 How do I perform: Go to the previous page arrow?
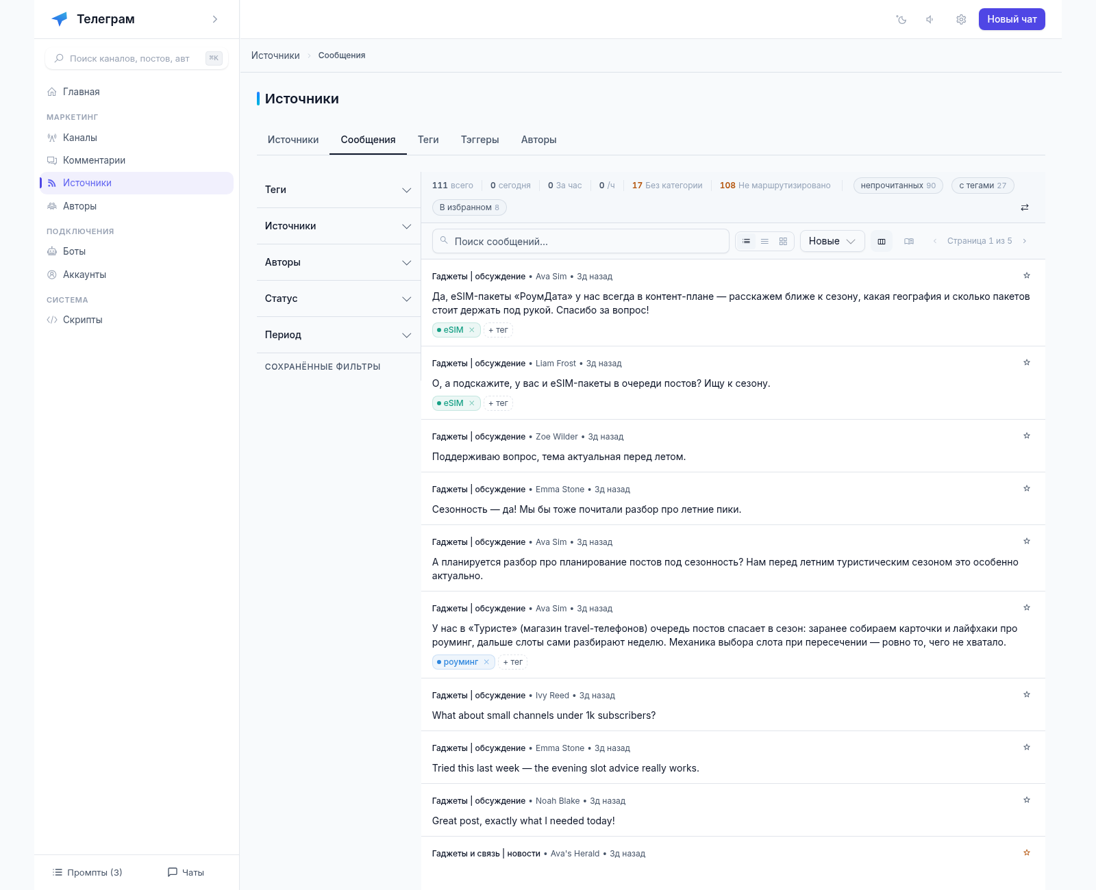pyautogui.click(x=935, y=241)
